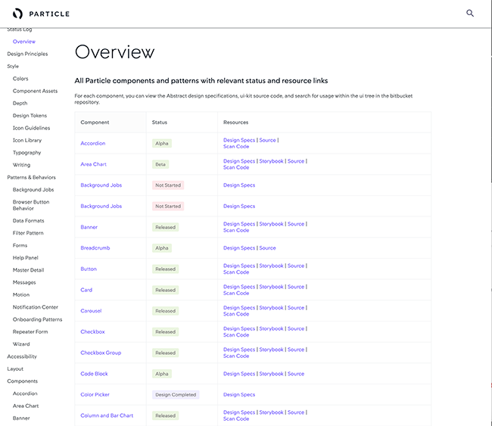Open the Button component link
This screenshot has width=492, height=426.
click(89, 269)
